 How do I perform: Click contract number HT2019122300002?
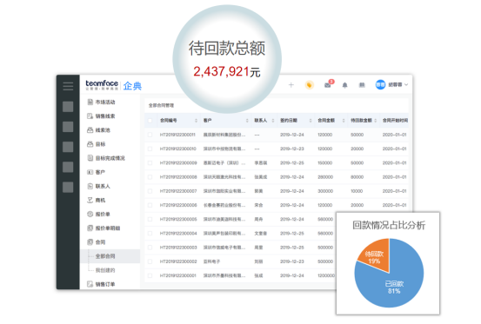178,261
